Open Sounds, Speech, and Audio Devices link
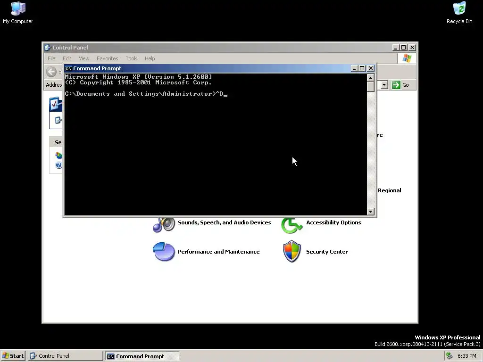The height and width of the screenshot is (362, 483). pyautogui.click(x=224, y=222)
